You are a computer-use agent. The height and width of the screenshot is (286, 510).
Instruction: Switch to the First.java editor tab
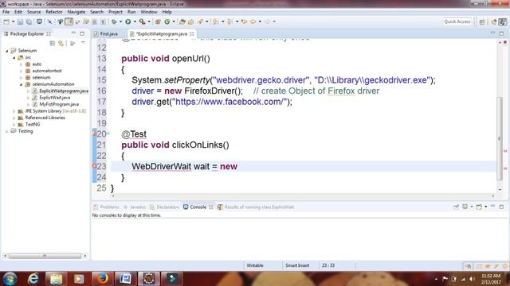point(108,33)
